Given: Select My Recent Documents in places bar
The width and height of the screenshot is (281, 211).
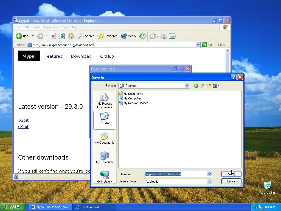Looking at the screenshot, I should coord(105,101).
